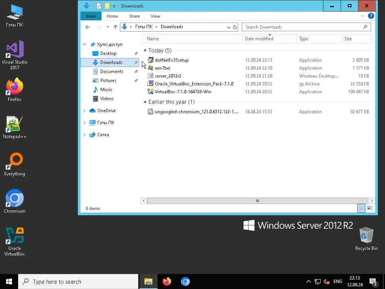Select Music in the navigation pane
Viewport: 385px width, 289px height.
[106, 90]
